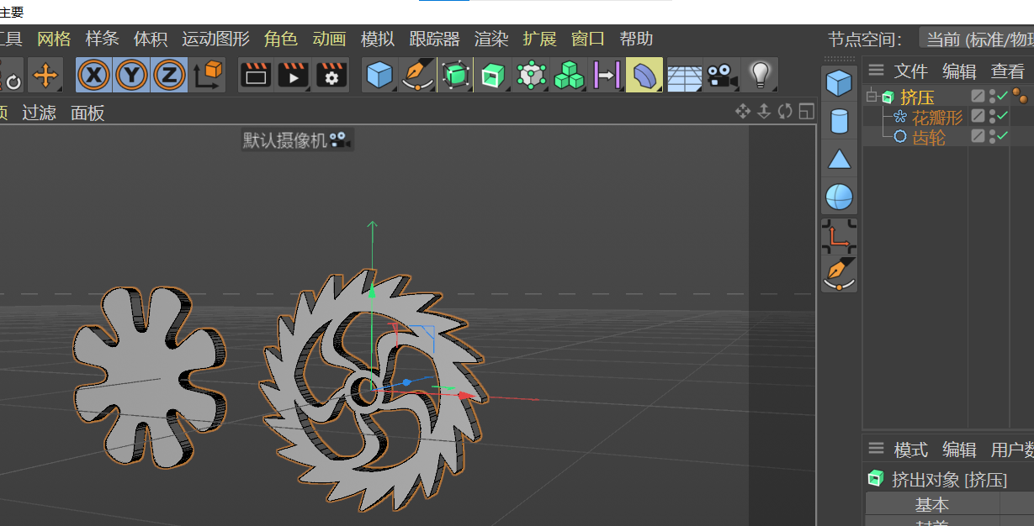Add a Cube primitive from top toolbar
The width and height of the screenshot is (1034, 526).
coord(379,76)
